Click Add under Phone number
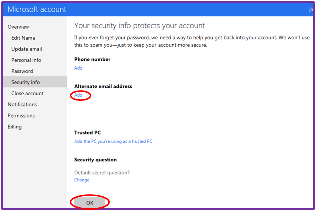Viewport: 315px width, 211px height. point(78,68)
